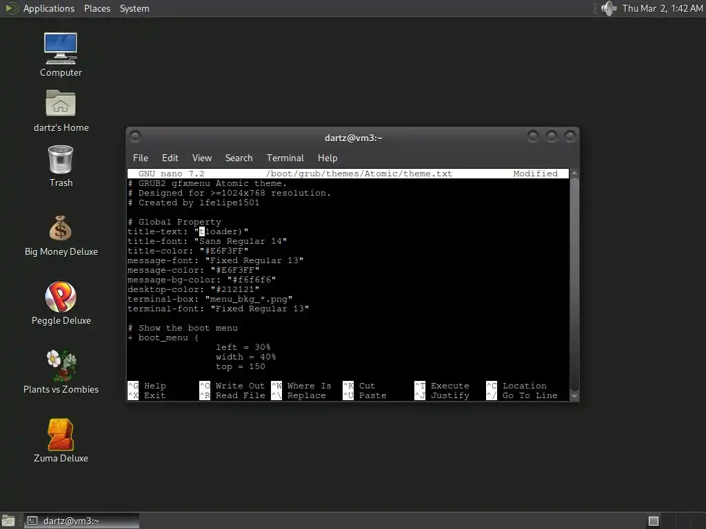
Task: Click the "Created by lfelipe1501" comment
Action: point(193,203)
